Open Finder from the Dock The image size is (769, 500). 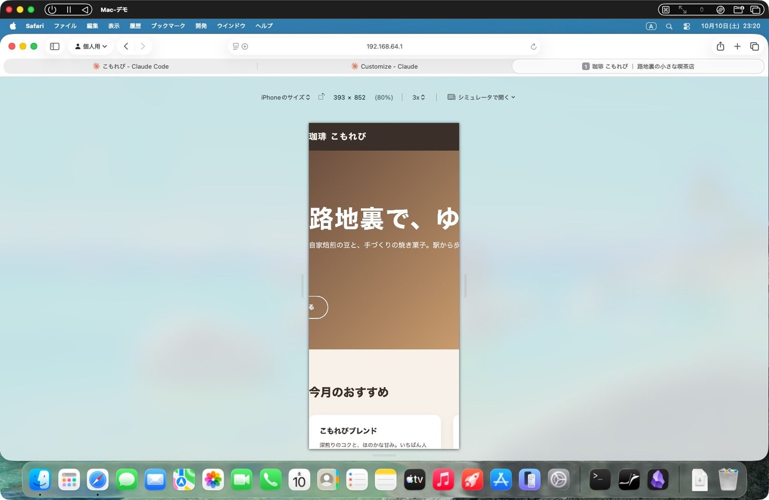[x=40, y=480]
